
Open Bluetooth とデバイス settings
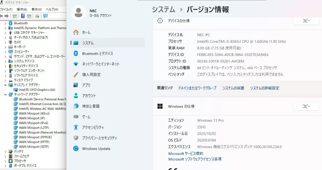97,53
